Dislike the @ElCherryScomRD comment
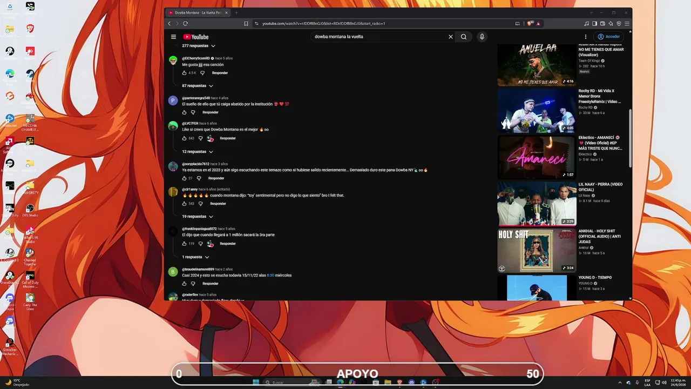 pos(202,73)
